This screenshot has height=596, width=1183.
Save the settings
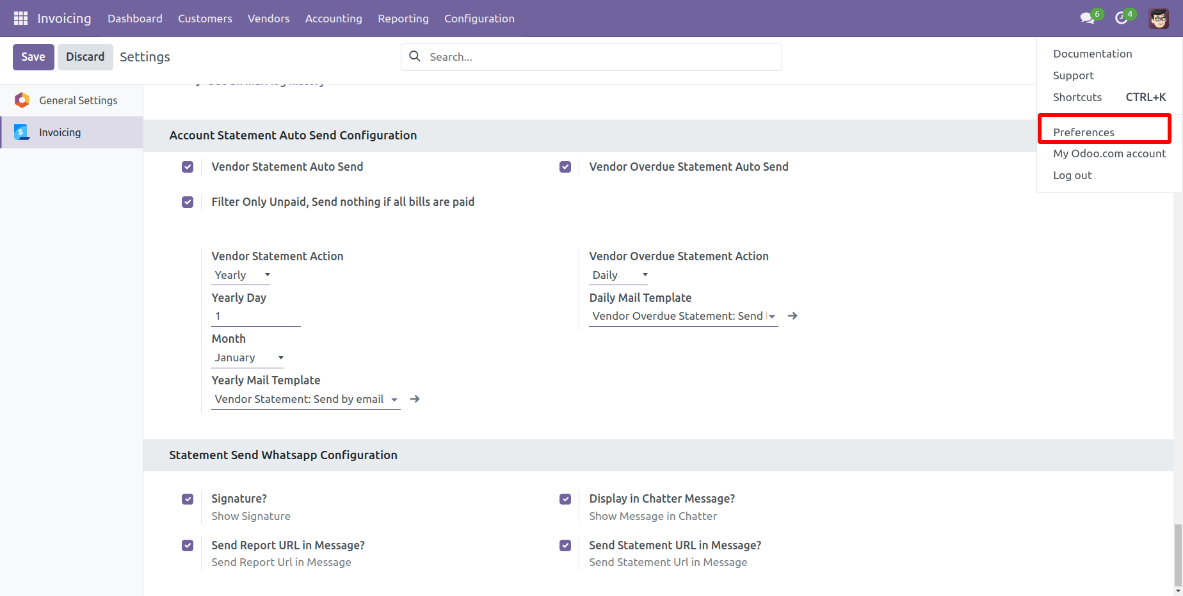click(33, 57)
